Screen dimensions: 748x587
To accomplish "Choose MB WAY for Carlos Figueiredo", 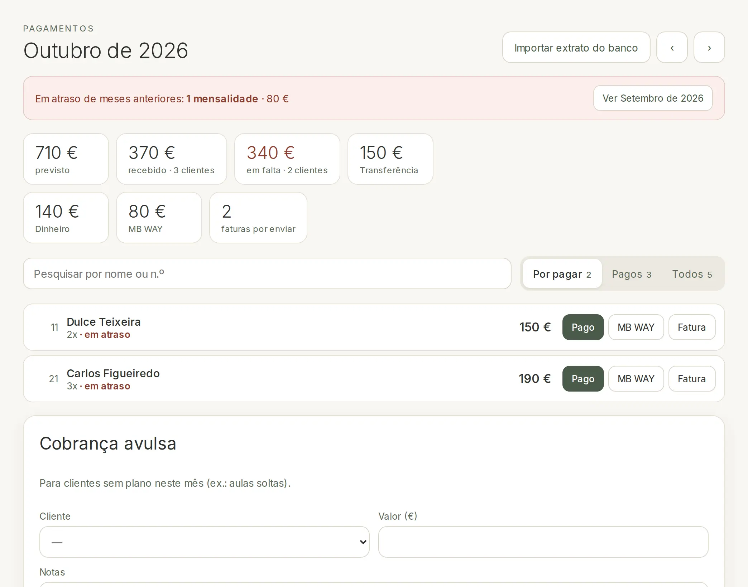I will tap(636, 379).
